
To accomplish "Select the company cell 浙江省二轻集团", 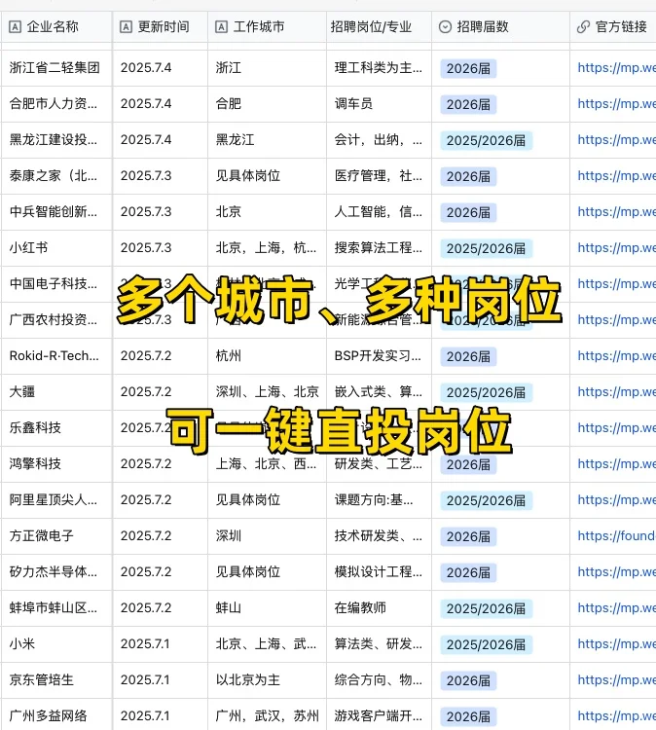I will tap(55, 68).
